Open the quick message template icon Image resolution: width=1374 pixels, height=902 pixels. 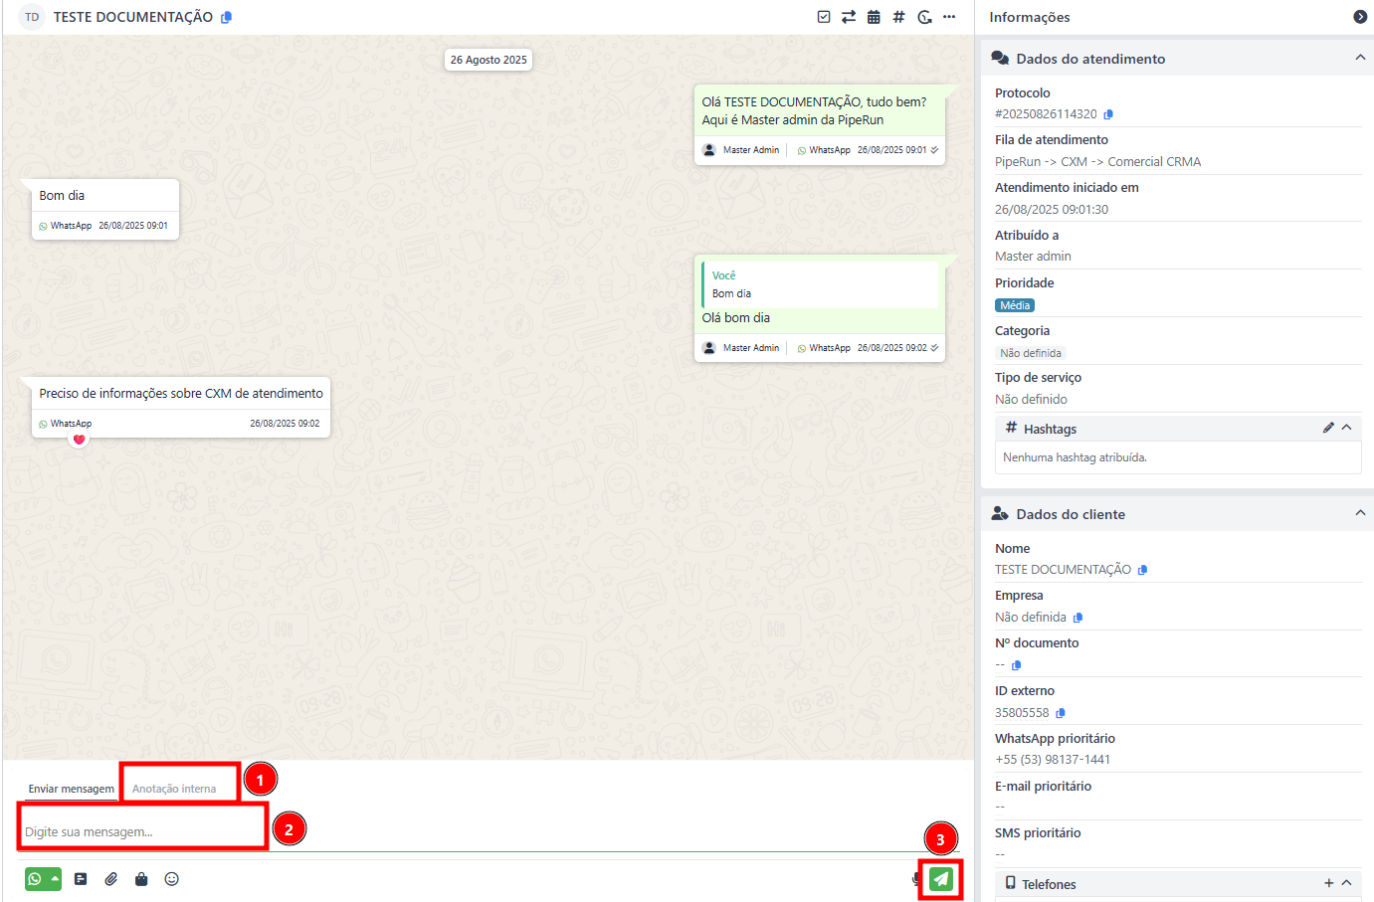pos(81,879)
